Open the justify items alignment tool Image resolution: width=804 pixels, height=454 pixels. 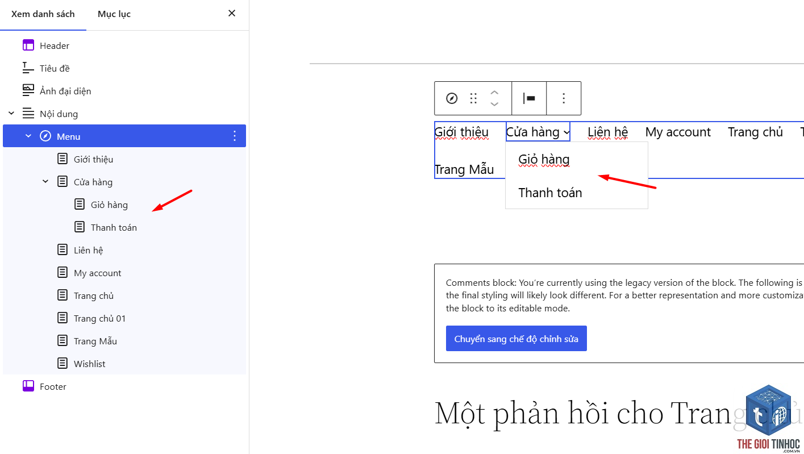(529, 98)
